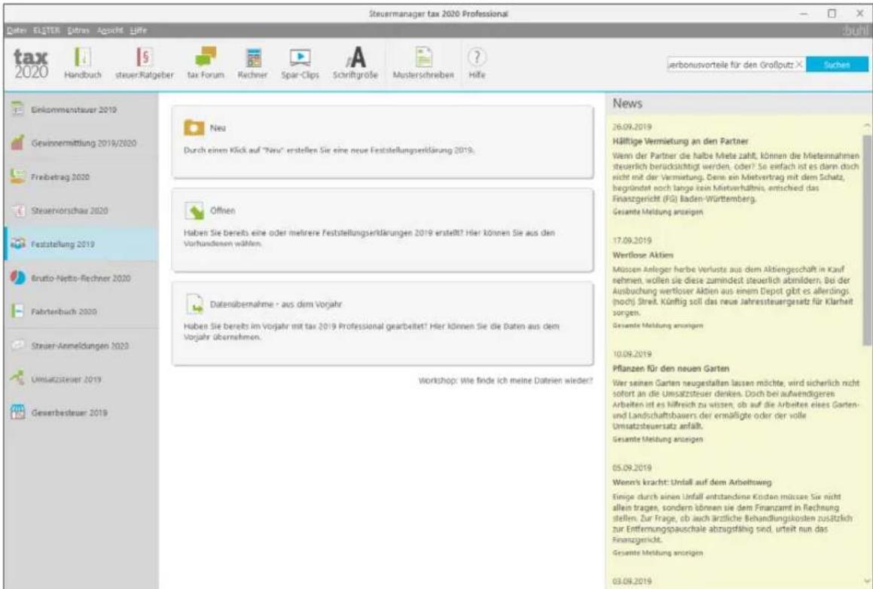Screen dimensions: 873x589
Task: Open the steuer:Ratgeber icon
Action: coord(144,57)
